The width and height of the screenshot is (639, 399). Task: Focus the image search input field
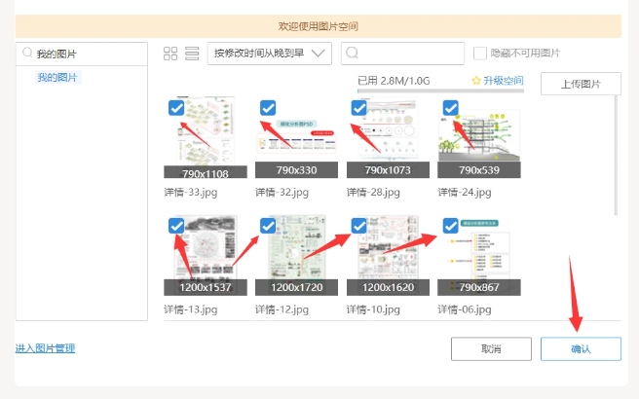402,54
